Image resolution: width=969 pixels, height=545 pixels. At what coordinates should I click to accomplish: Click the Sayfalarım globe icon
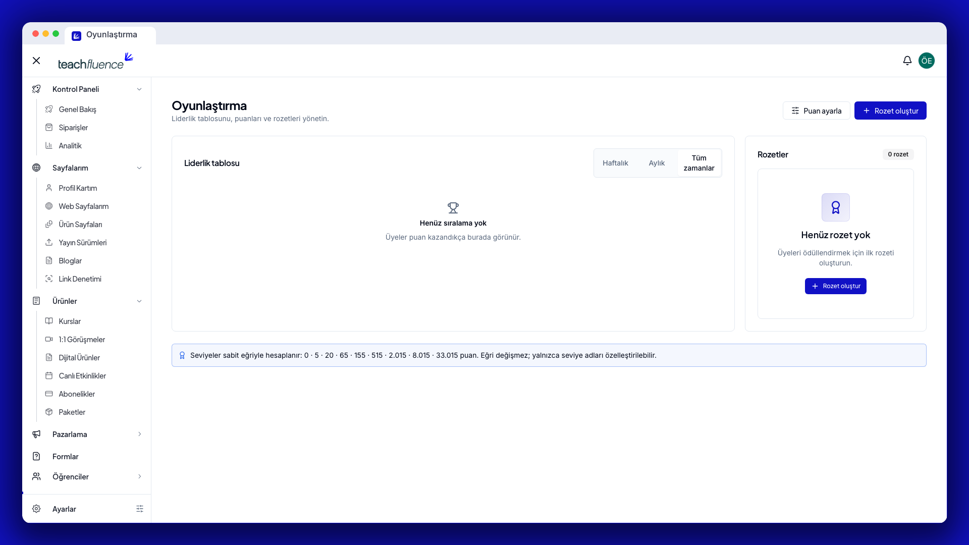(36, 168)
